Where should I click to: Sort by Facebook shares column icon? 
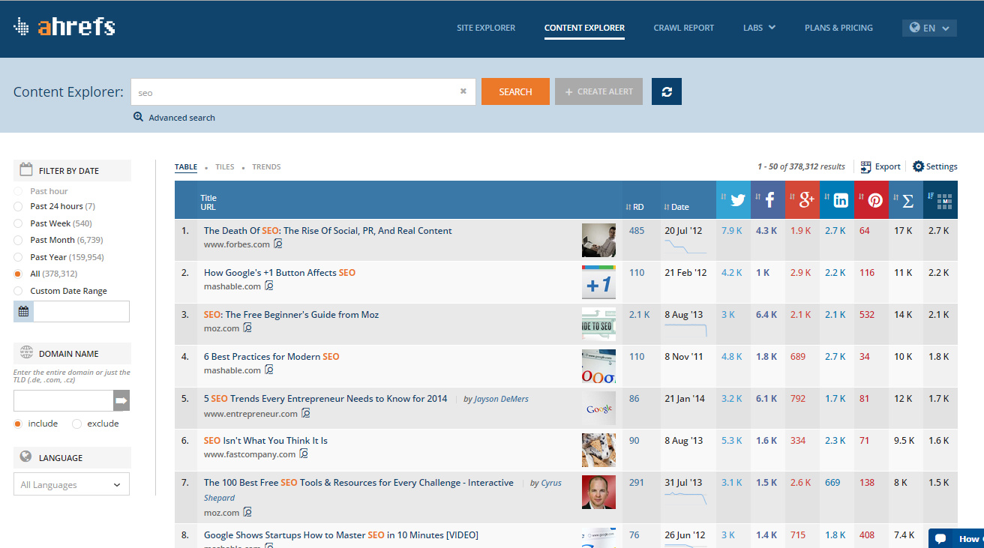pyautogui.click(x=768, y=199)
